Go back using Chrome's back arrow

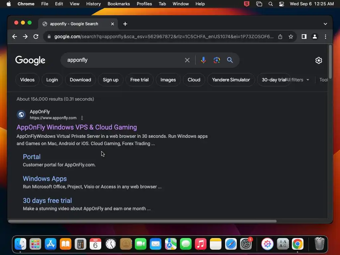pyautogui.click(x=15, y=37)
